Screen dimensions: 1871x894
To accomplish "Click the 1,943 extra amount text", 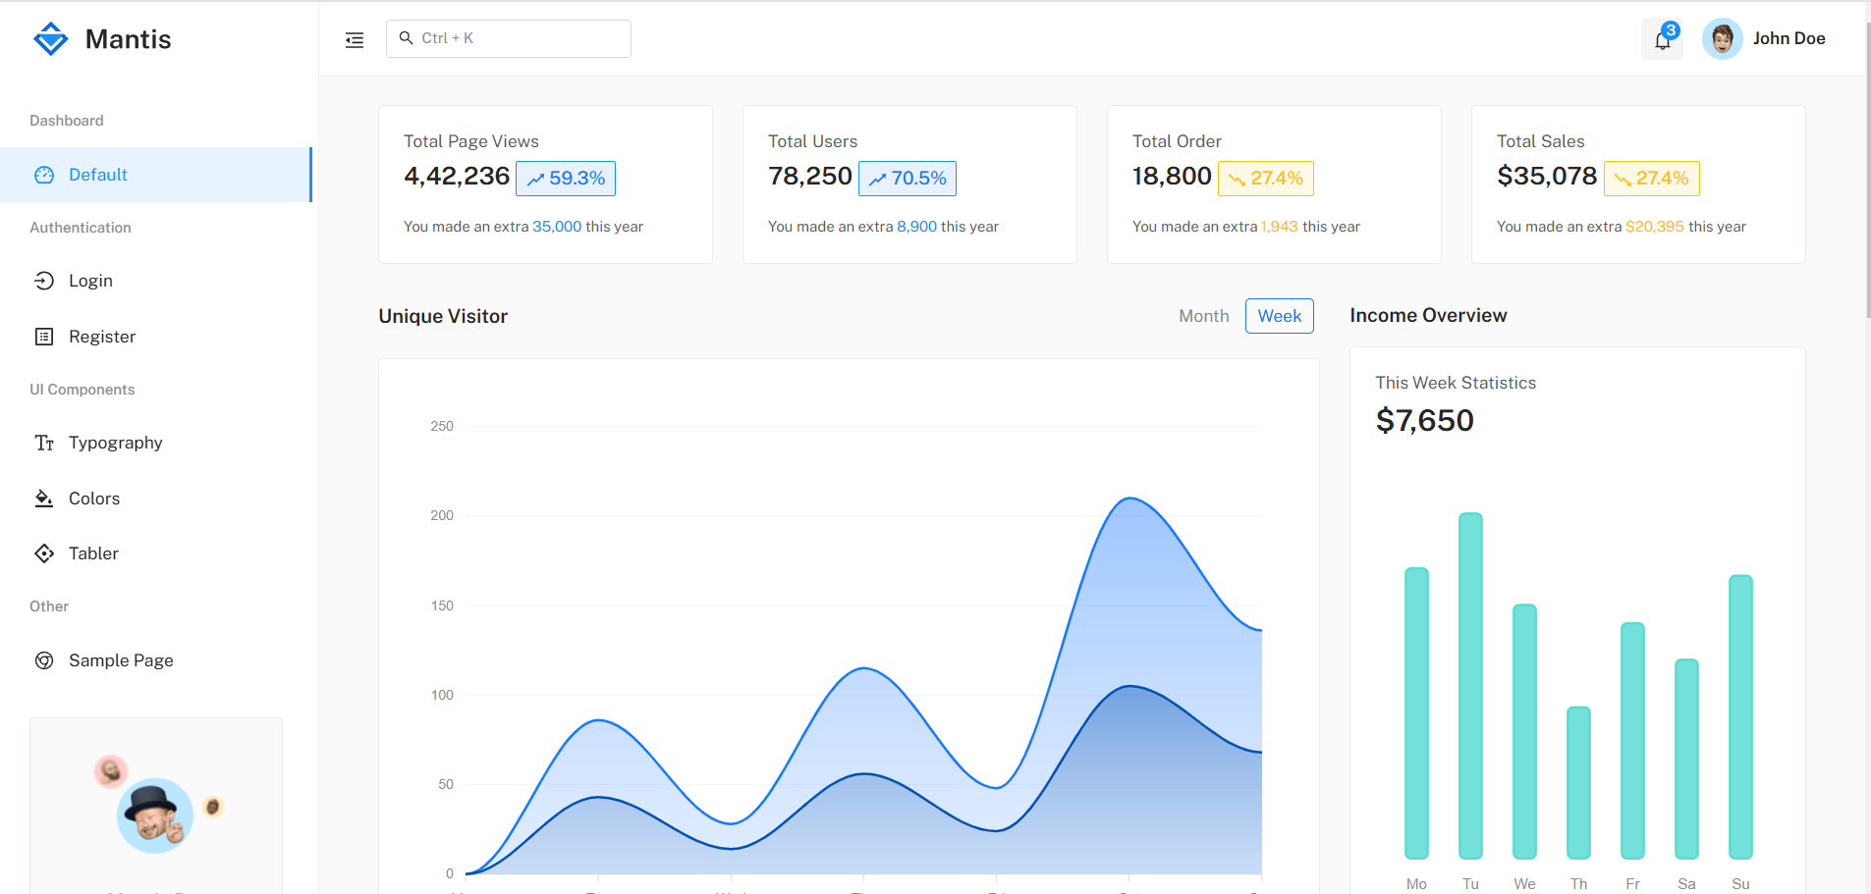I will [1280, 227].
